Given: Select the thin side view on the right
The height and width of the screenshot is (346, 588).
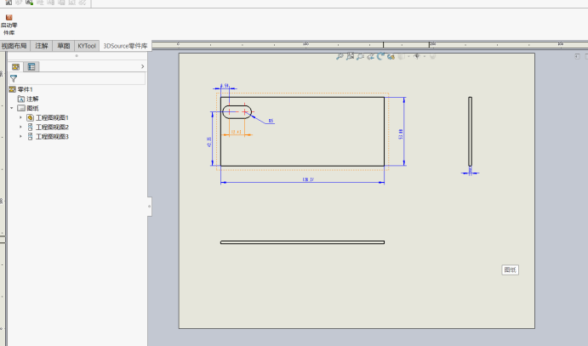Looking at the screenshot, I should pos(470,132).
